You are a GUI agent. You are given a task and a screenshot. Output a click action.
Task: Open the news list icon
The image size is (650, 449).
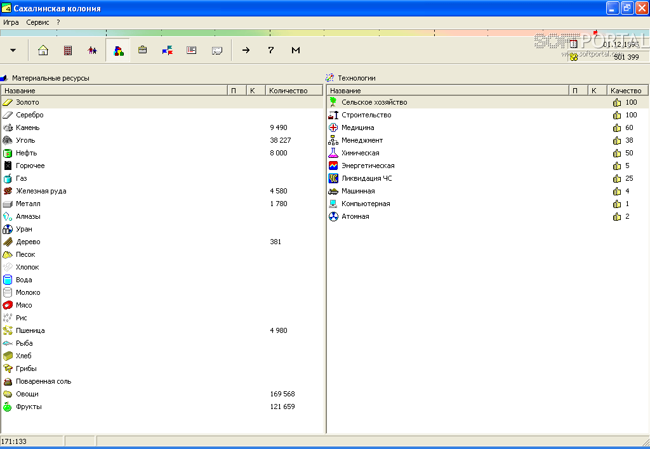[x=192, y=50]
